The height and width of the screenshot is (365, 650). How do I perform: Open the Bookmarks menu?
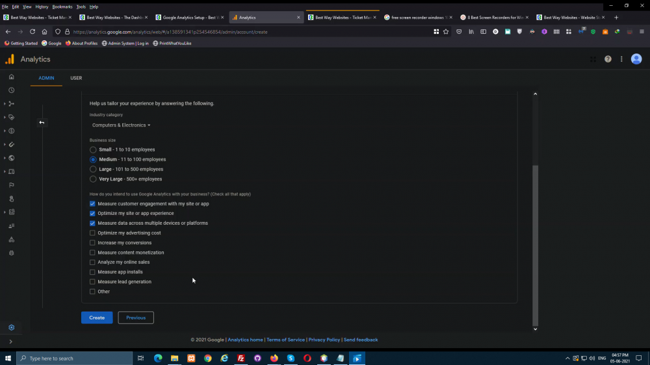(62, 6)
